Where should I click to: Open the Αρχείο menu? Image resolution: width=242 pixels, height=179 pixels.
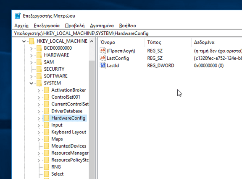21,26
